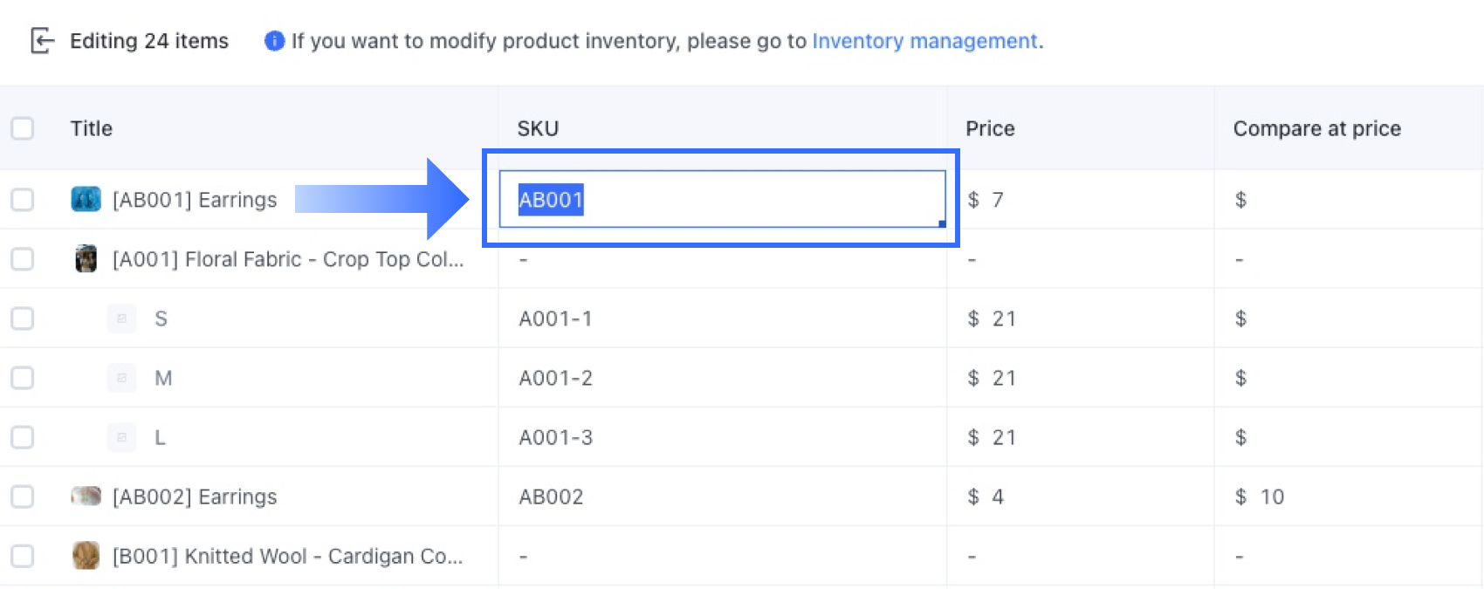Select the AB002 Earrings row checkbox
The height and width of the screenshot is (589, 1484).
pos(23,497)
